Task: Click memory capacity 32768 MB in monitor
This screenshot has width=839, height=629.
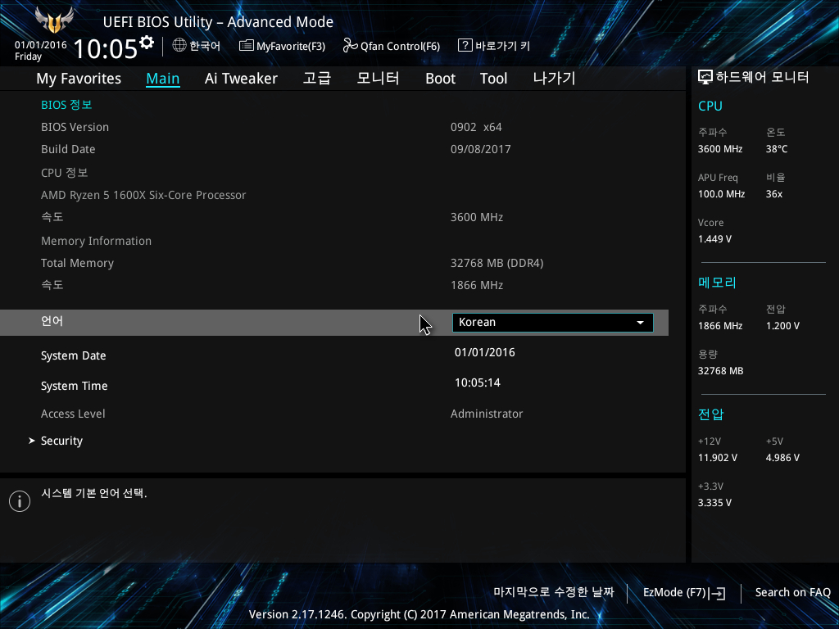Action: tap(720, 371)
